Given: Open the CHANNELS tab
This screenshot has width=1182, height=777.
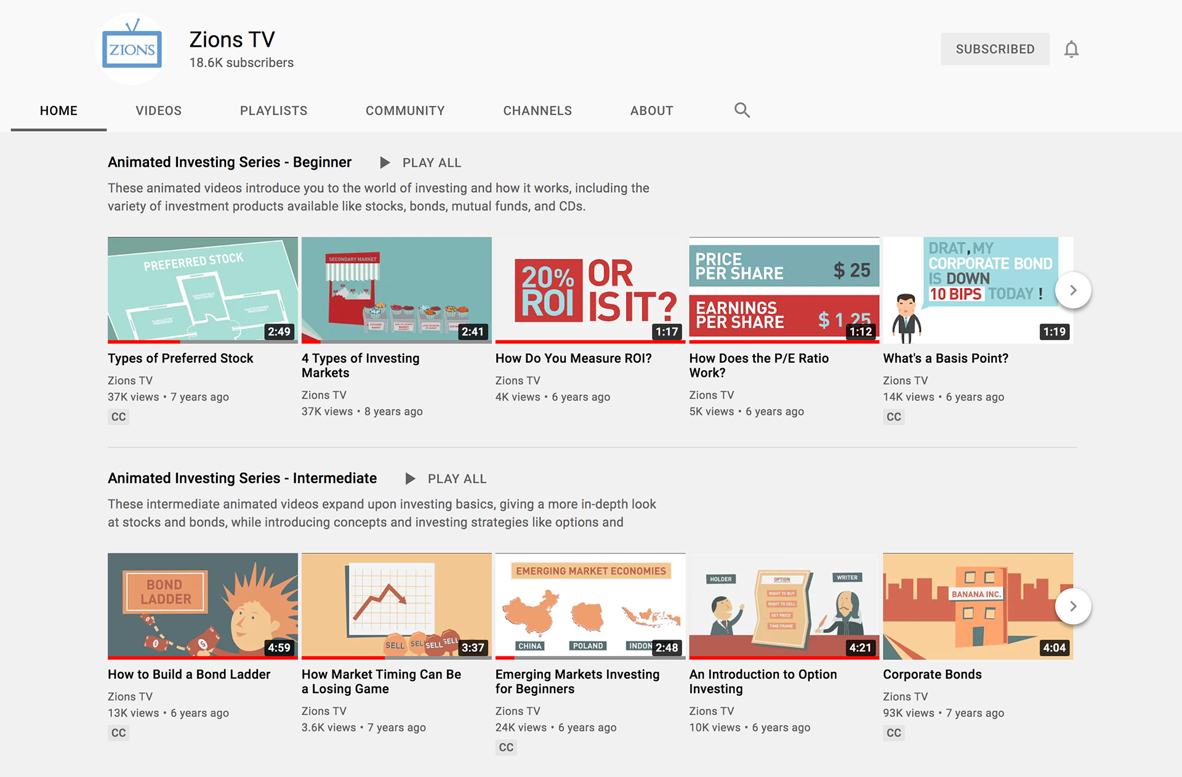Looking at the screenshot, I should 537,111.
